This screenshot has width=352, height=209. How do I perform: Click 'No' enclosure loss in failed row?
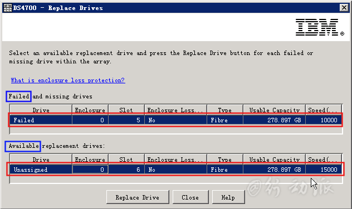click(175, 120)
